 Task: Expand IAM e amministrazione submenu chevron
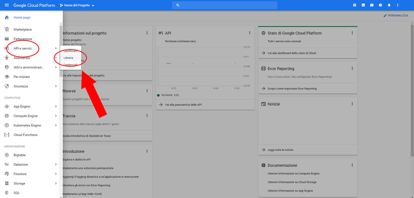coord(56,68)
